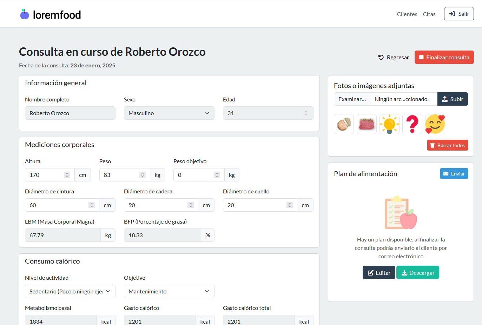The image size is (482, 325).
Task: Open the Nivel de actividad dropdown
Action: click(x=70, y=292)
